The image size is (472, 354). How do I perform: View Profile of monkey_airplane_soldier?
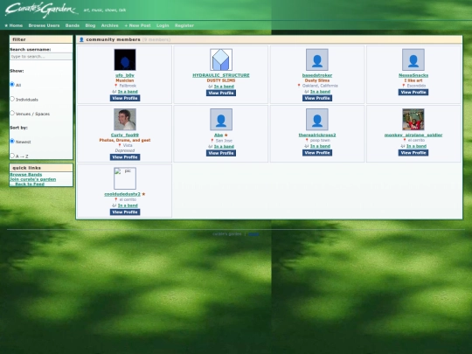pos(413,153)
